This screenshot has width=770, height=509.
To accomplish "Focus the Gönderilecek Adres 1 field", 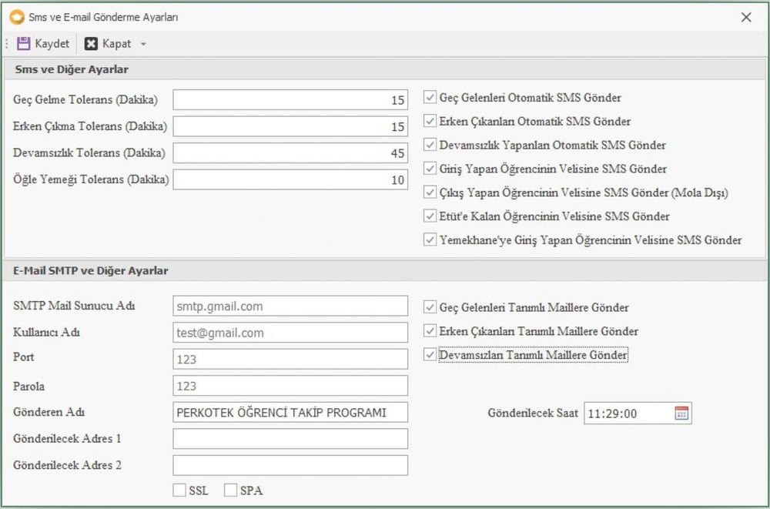I will (x=290, y=439).
